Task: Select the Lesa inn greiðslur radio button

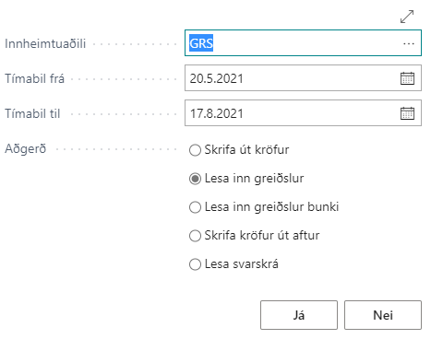Action: [195, 179]
